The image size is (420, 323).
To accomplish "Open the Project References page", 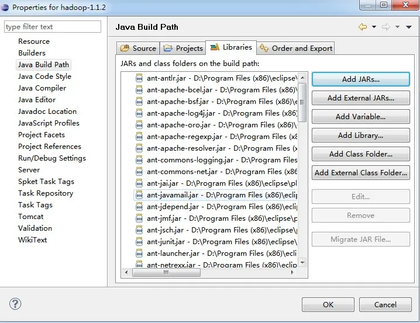I will click(x=50, y=146).
